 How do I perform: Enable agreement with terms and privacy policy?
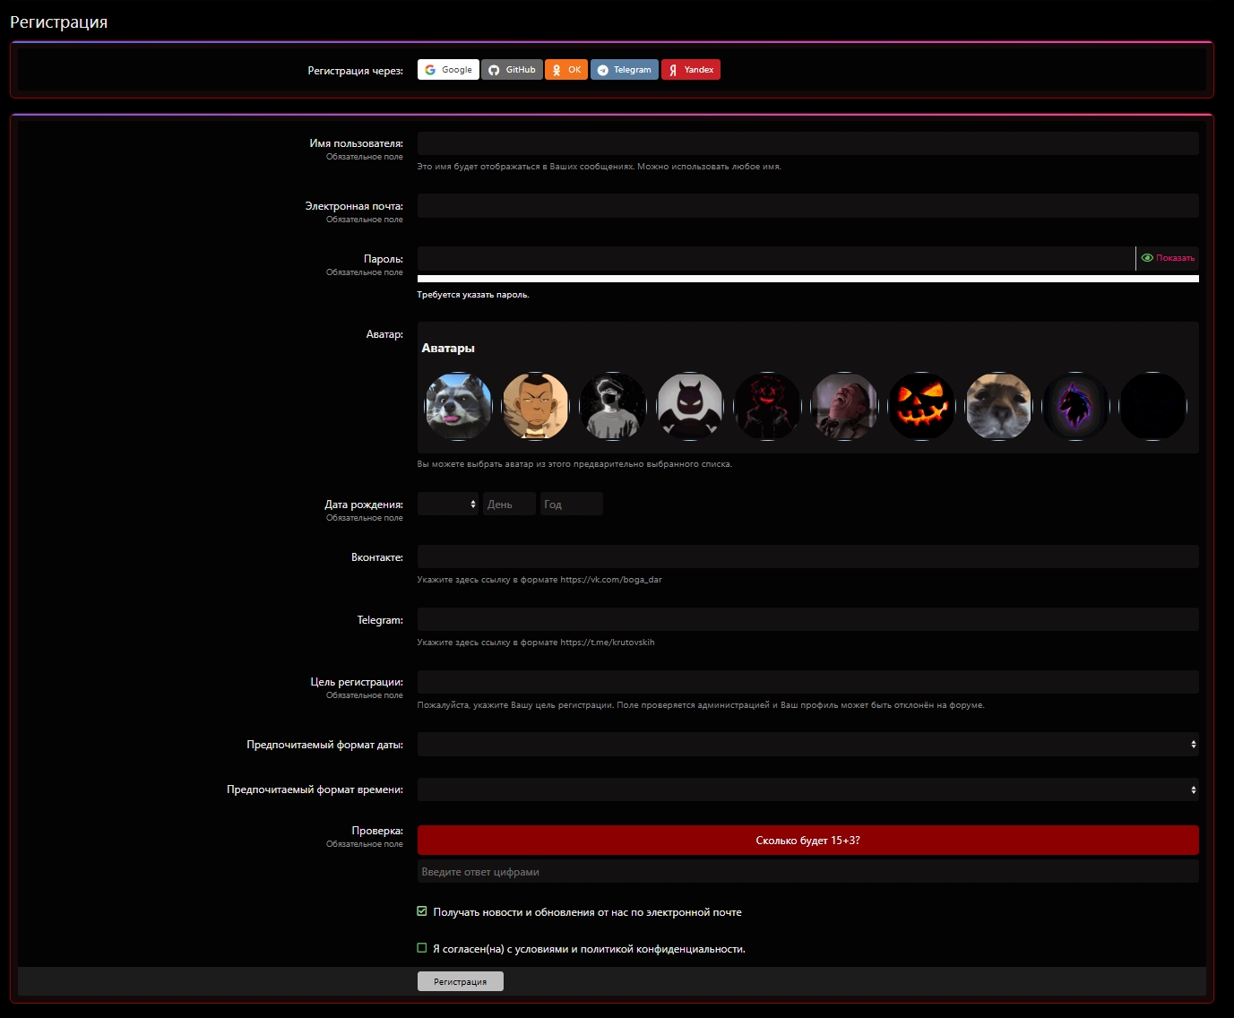[421, 947]
